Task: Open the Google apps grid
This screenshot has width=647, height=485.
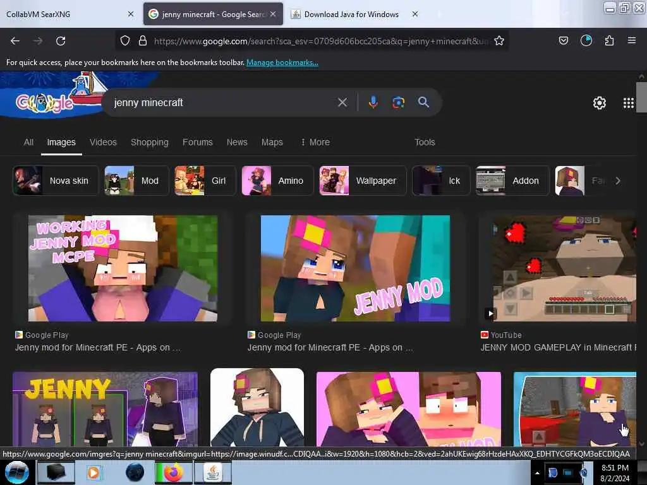Action: pos(629,103)
